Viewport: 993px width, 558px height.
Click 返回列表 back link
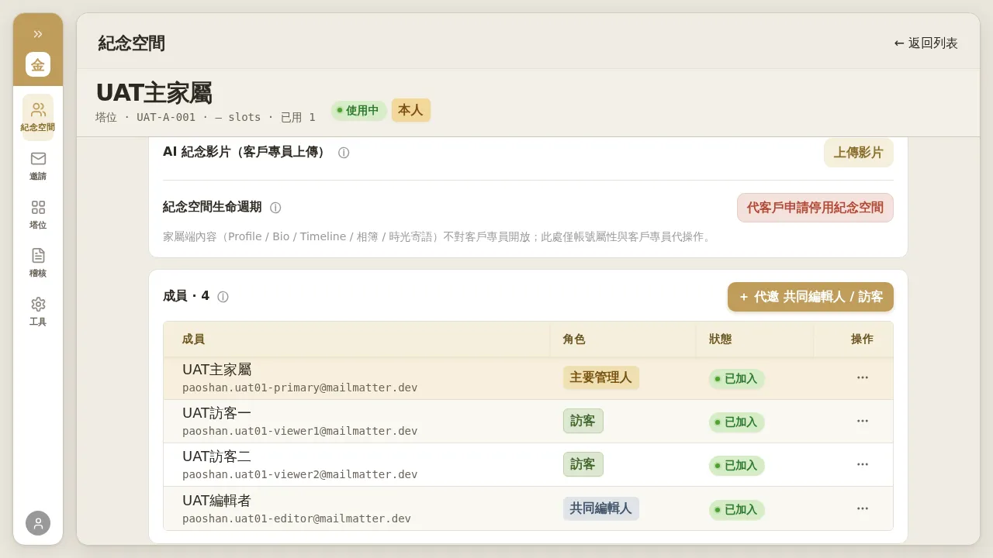tap(926, 43)
